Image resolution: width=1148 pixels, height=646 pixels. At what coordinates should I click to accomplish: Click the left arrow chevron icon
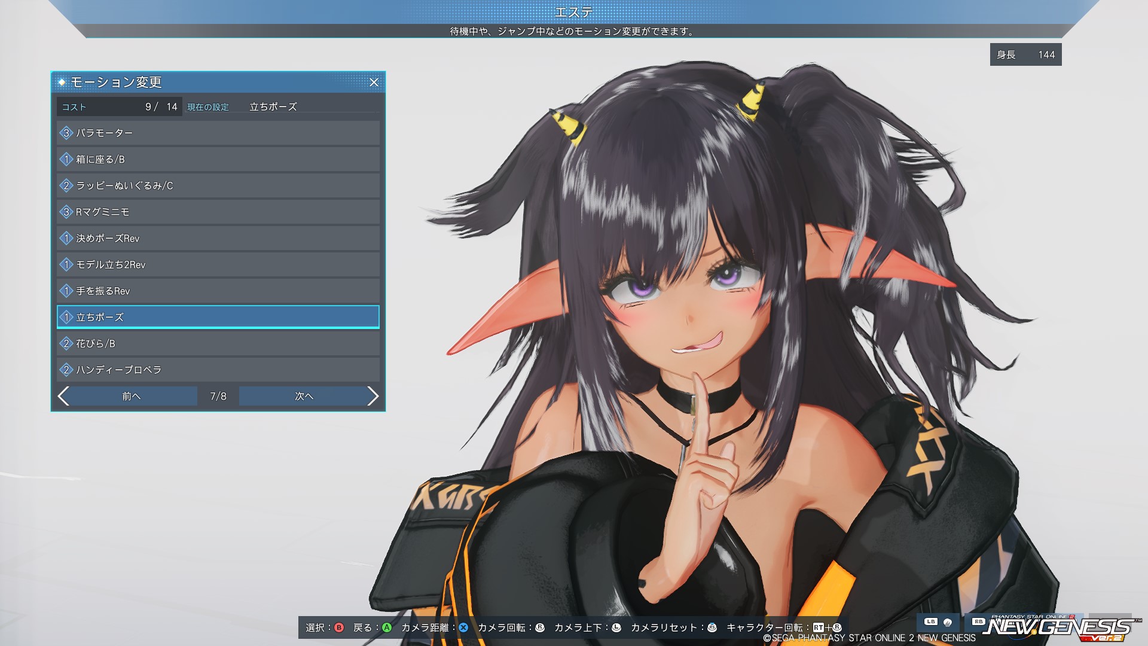[64, 396]
